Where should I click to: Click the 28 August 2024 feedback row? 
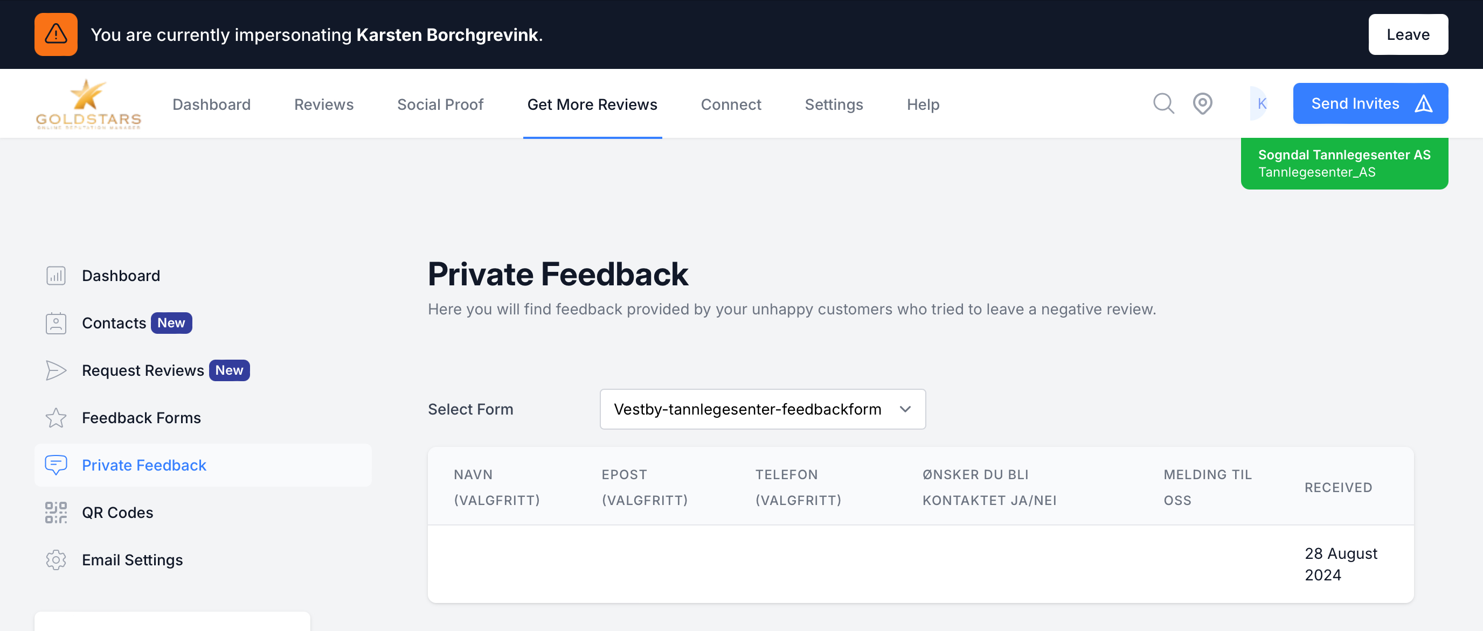(920, 564)
